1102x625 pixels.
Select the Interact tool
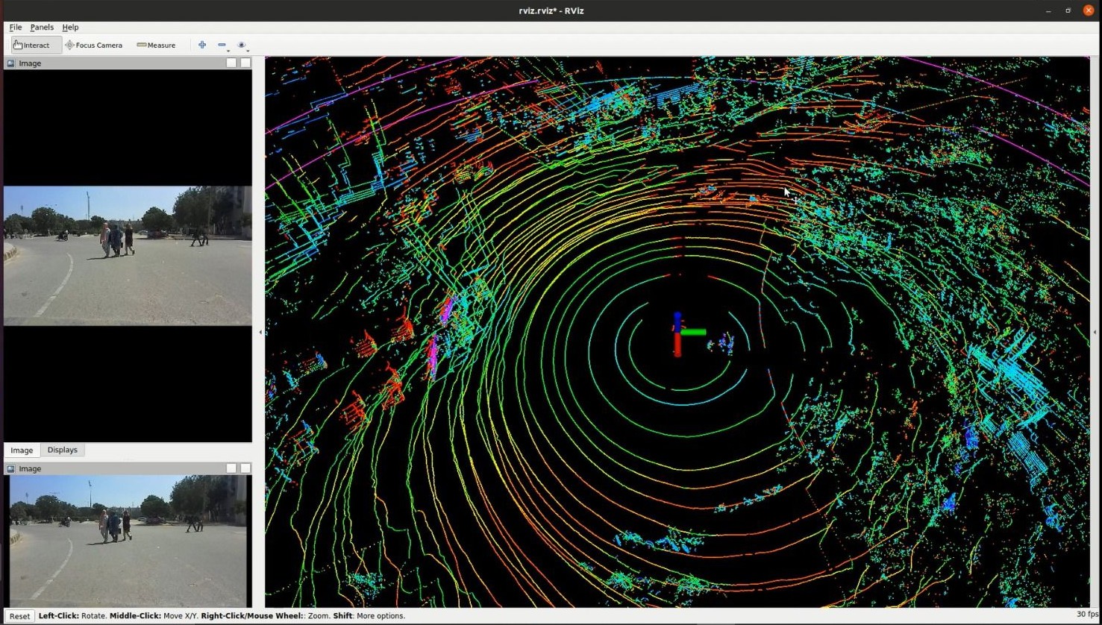point(34,45)
